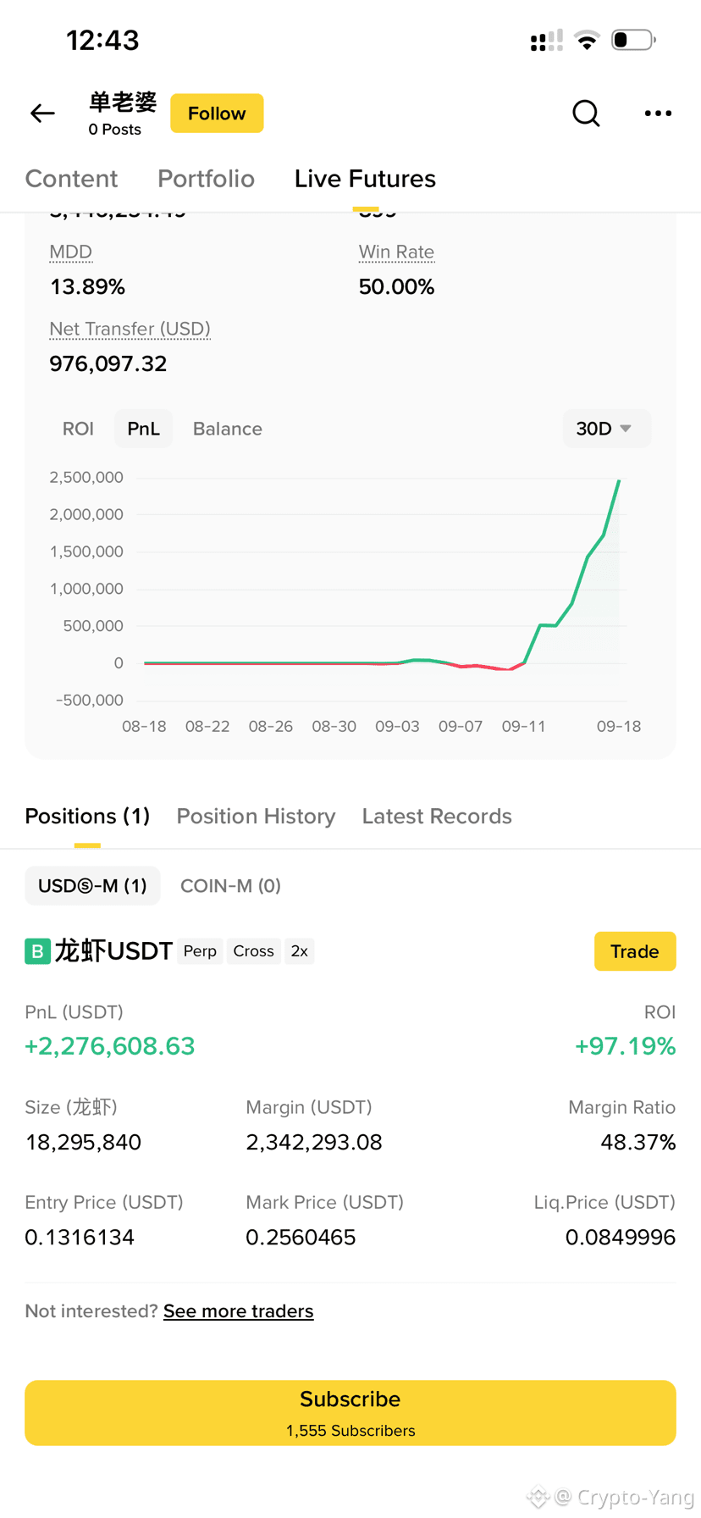Screen dimensions: 701x1518
Task: Tap the cellular signal icon
Action: tap(546, 40)
